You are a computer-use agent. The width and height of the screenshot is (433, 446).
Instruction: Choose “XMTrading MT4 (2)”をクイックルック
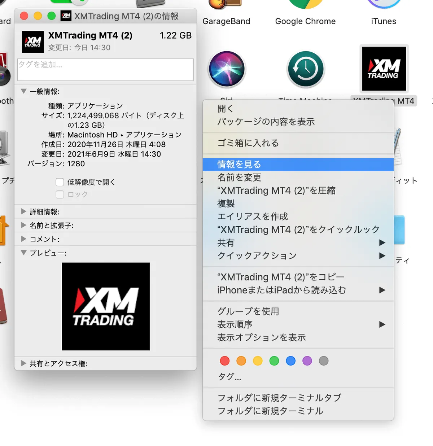pos(298,230)
